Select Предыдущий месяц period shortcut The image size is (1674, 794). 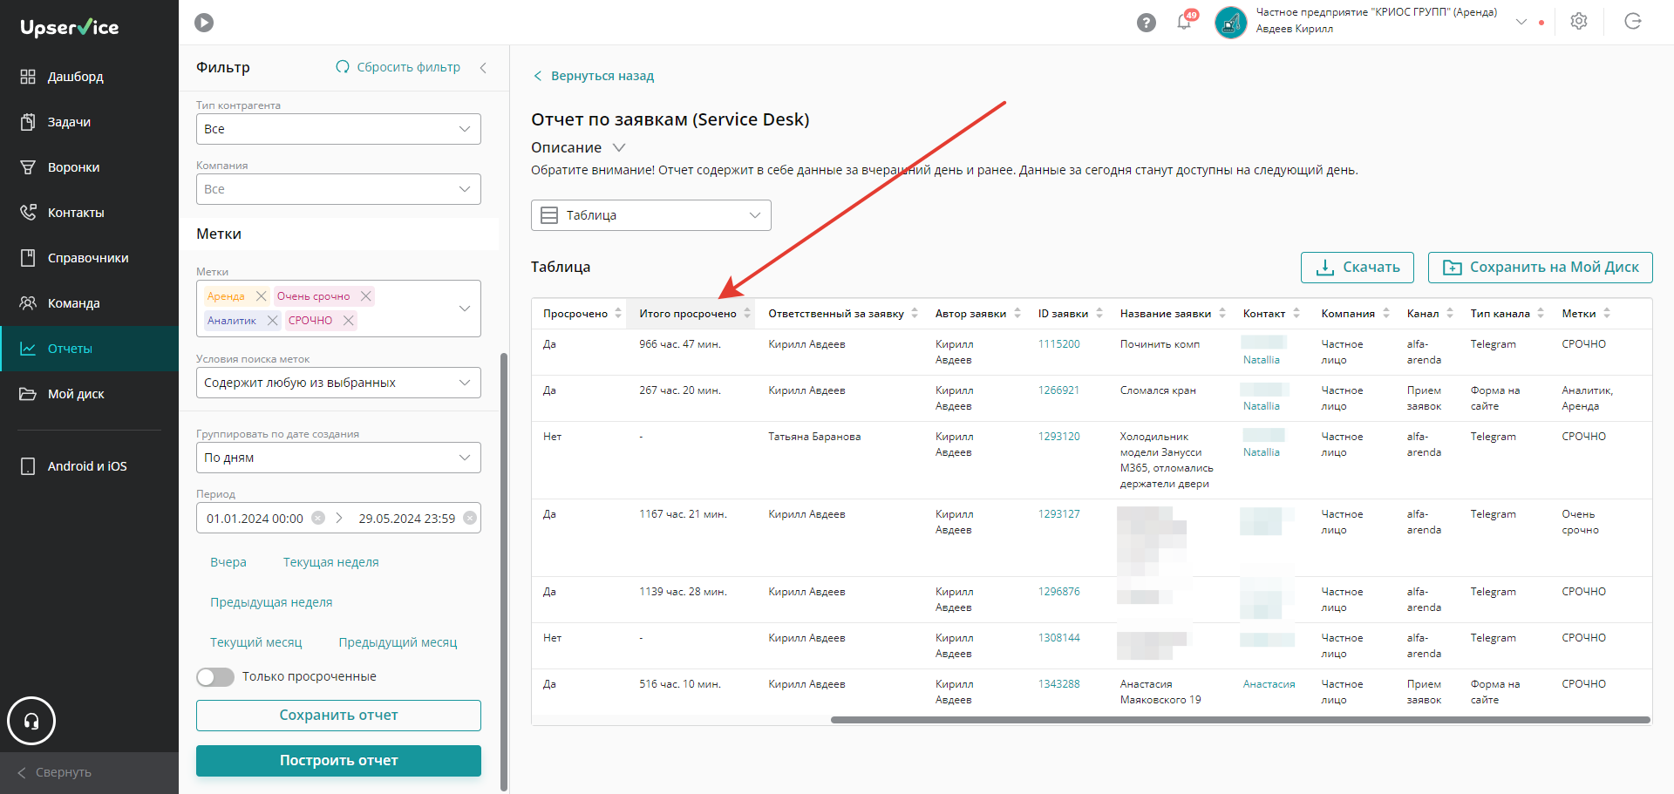[x=398, y=642]
